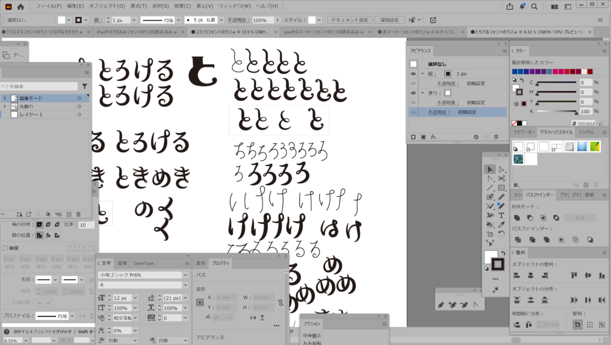
Task: Open the 効果(C) menu
Action: 183,6
